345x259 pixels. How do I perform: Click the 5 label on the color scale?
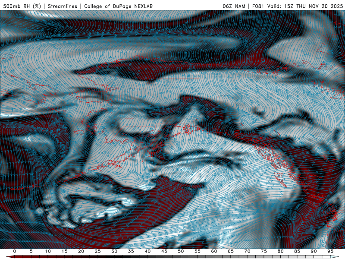31,251
